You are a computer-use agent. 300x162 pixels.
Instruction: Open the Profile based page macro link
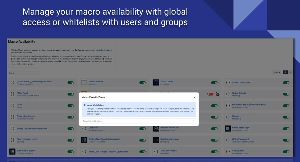click(x=241, y=128)
